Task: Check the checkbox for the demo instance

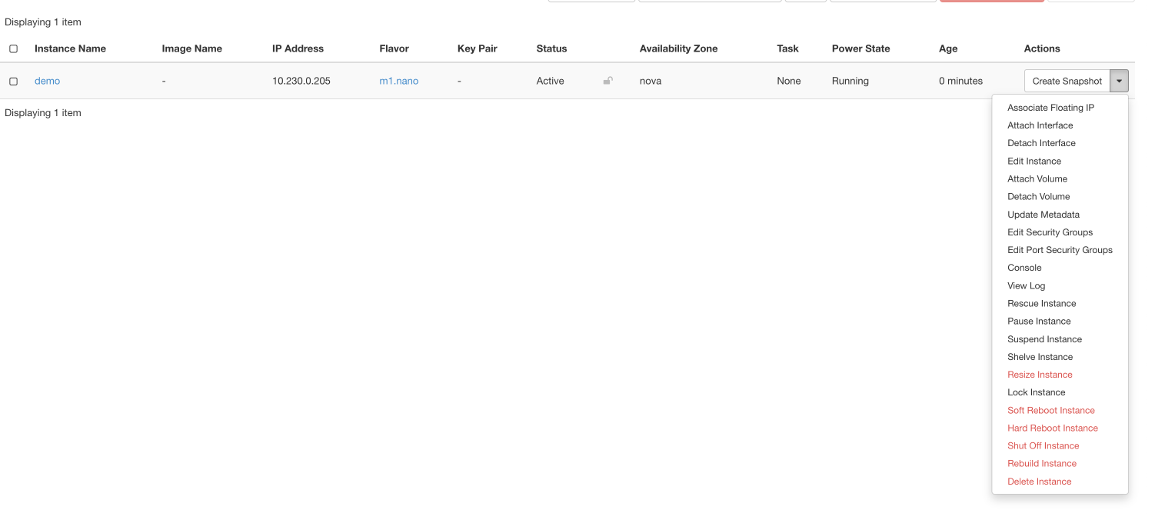Action: click(x=13, y=81)
